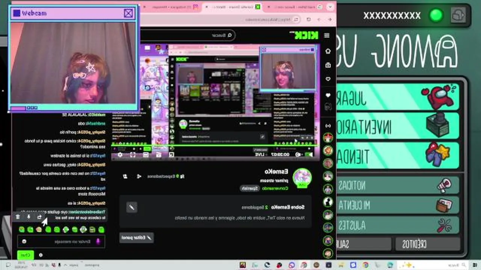Click the browser back arrow

[330, 19]
